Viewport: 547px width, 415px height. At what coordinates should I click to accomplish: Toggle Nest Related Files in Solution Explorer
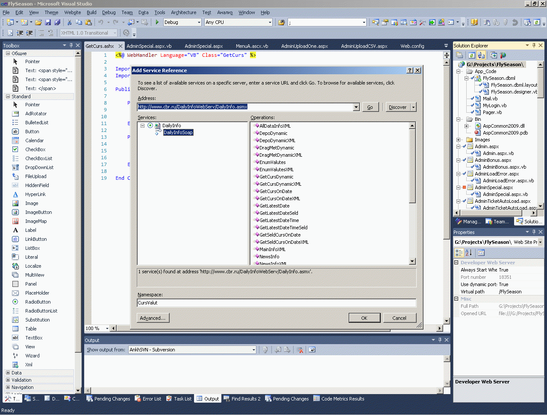(481, 55)
